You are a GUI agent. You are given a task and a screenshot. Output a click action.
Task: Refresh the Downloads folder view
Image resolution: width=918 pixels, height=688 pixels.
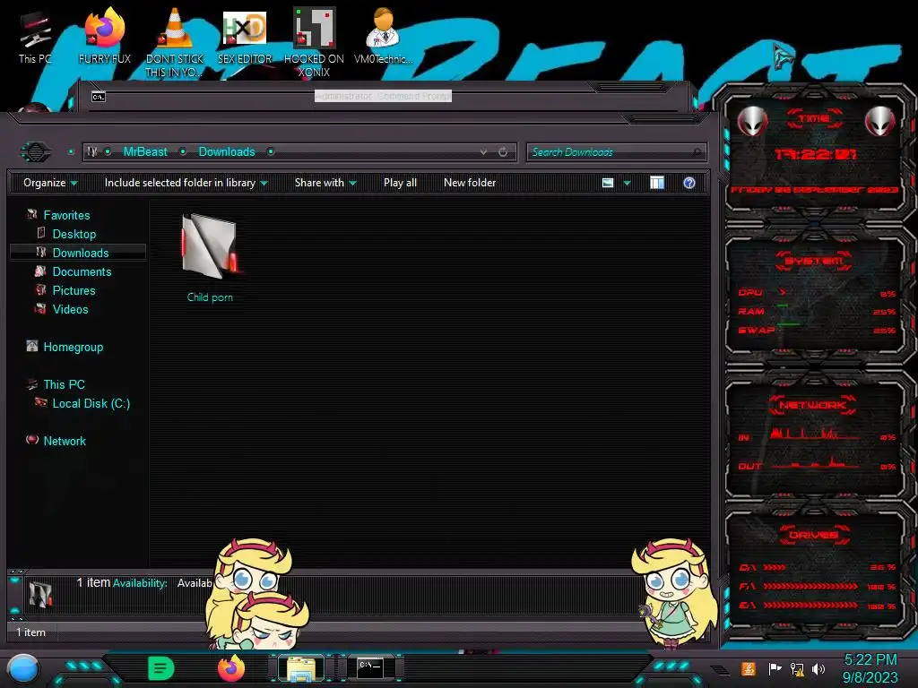click(503, 152)
